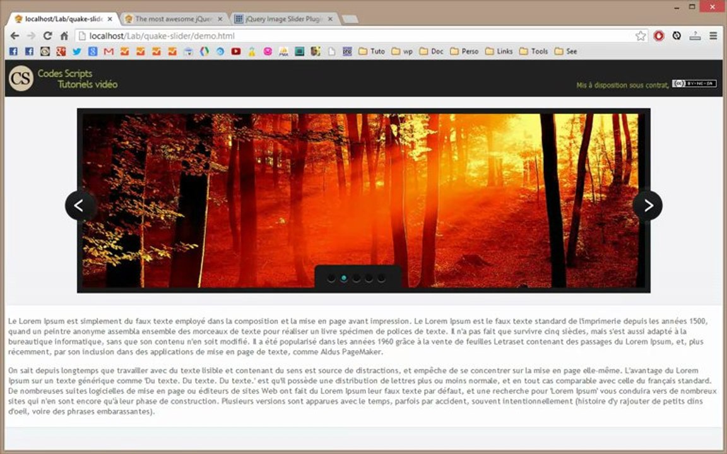Close 'The most awesome jQuery' tab
Image resolution: width=727 pixels, height=454 pixels.
point(220,19)
